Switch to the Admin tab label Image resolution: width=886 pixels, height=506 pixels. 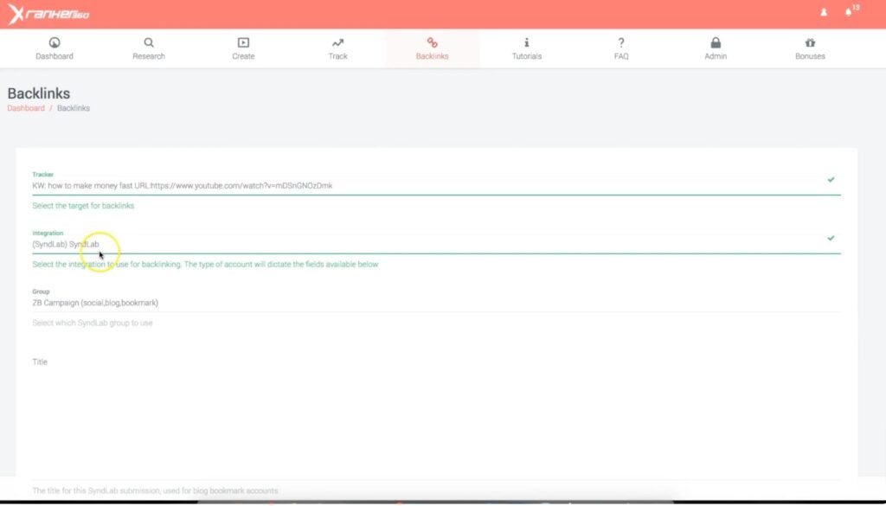(x=716, y=56)
